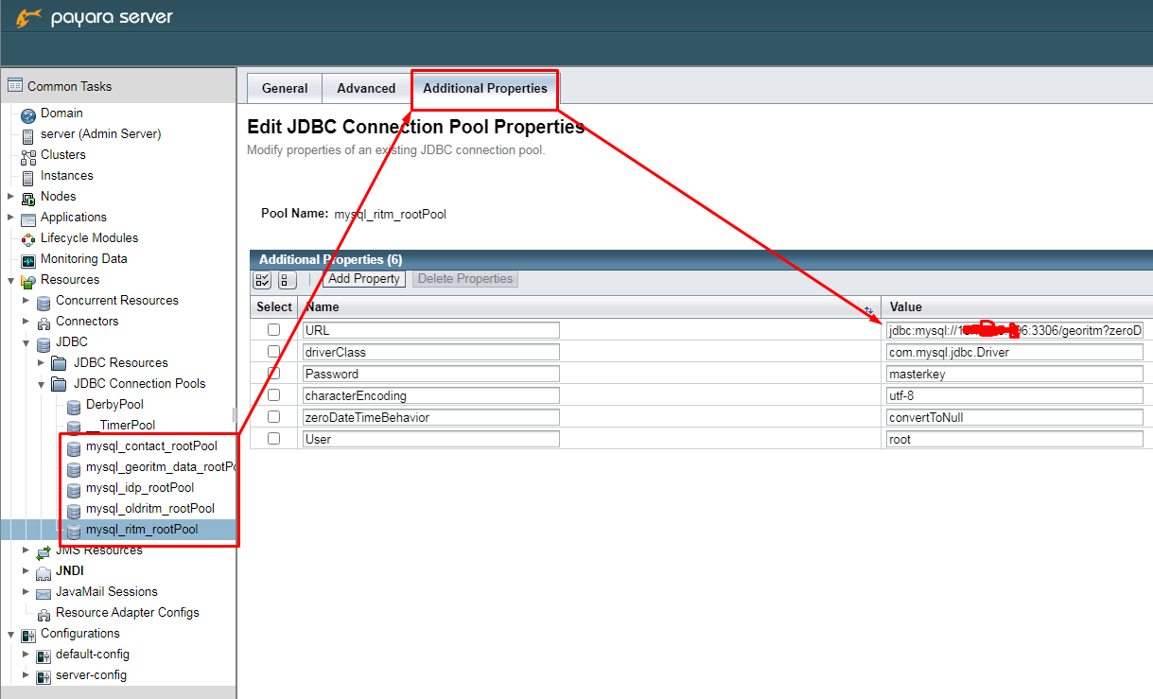Viewport: 1153px width, 699px height.
Task: Open the mysql_idp_rootPool connection pool
Action: pos(140,488)
